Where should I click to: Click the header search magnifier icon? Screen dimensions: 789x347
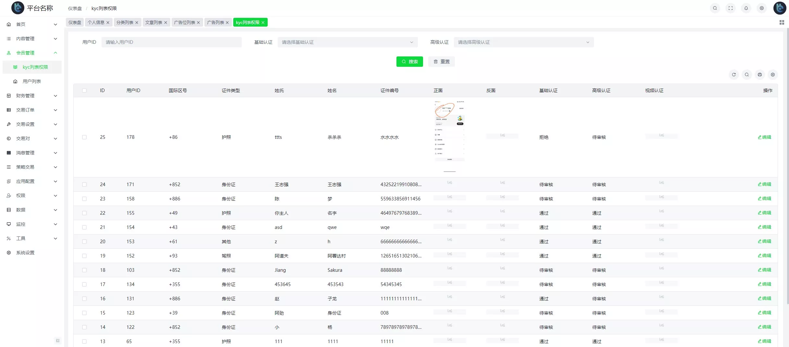(715, 8)
